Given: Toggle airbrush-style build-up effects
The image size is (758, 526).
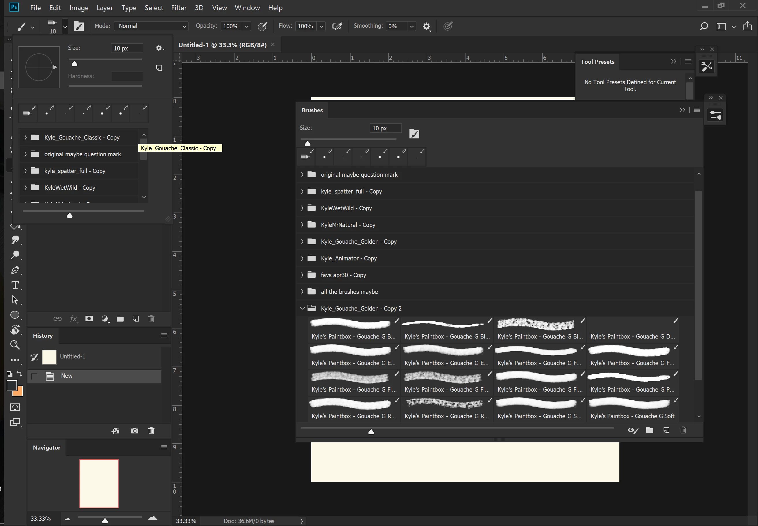Looking at the screenshot, I should tap(337, 26).
